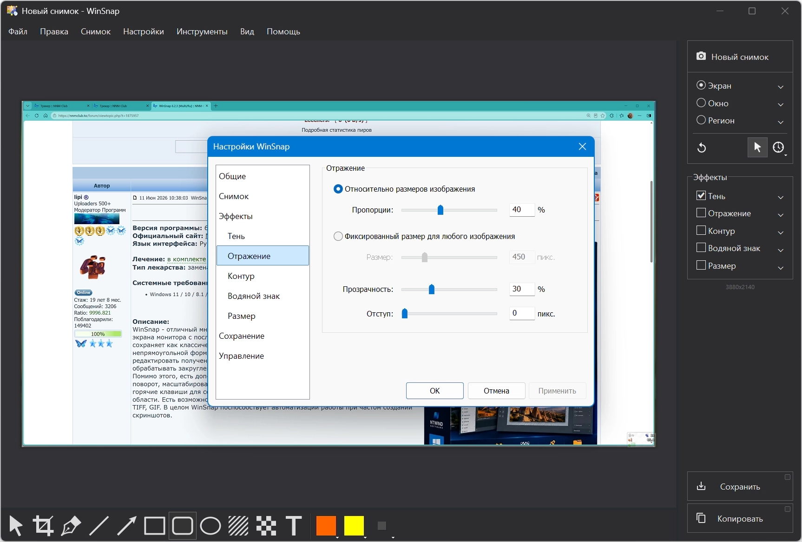
Task: Click the Копировать button
Action: point(740,518)
